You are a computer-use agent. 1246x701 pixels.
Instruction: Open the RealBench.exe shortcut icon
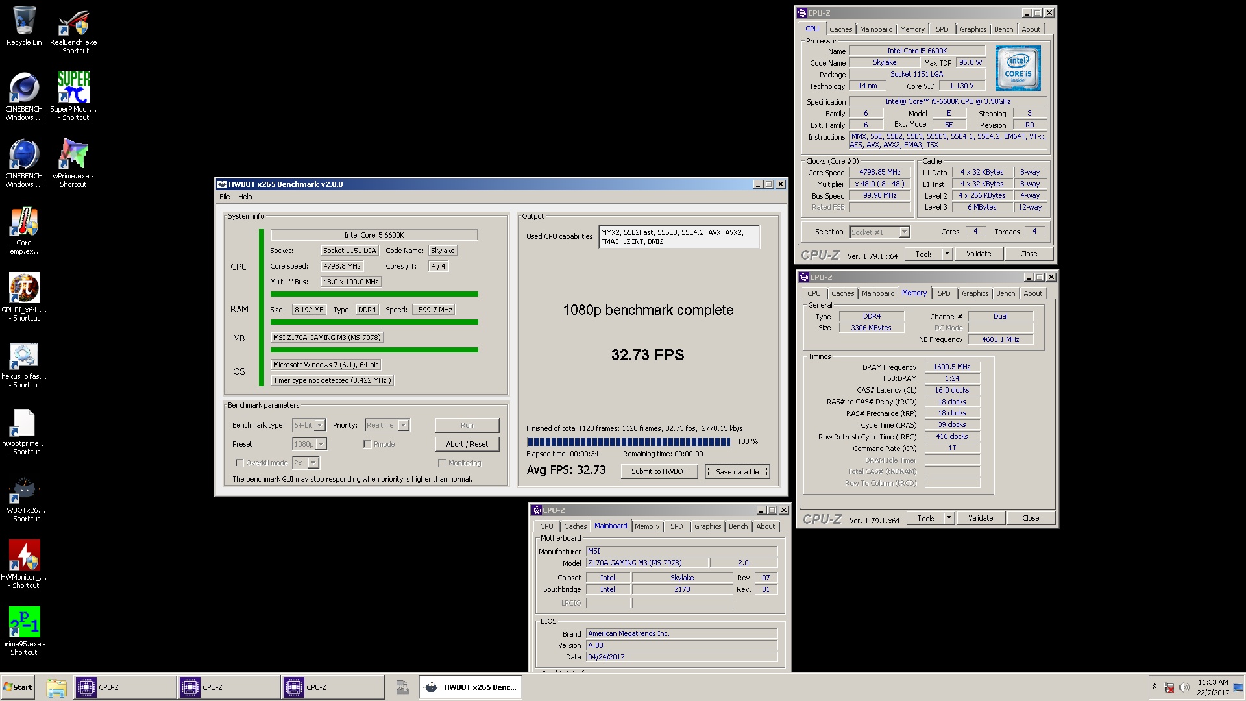tap(73, 30)
